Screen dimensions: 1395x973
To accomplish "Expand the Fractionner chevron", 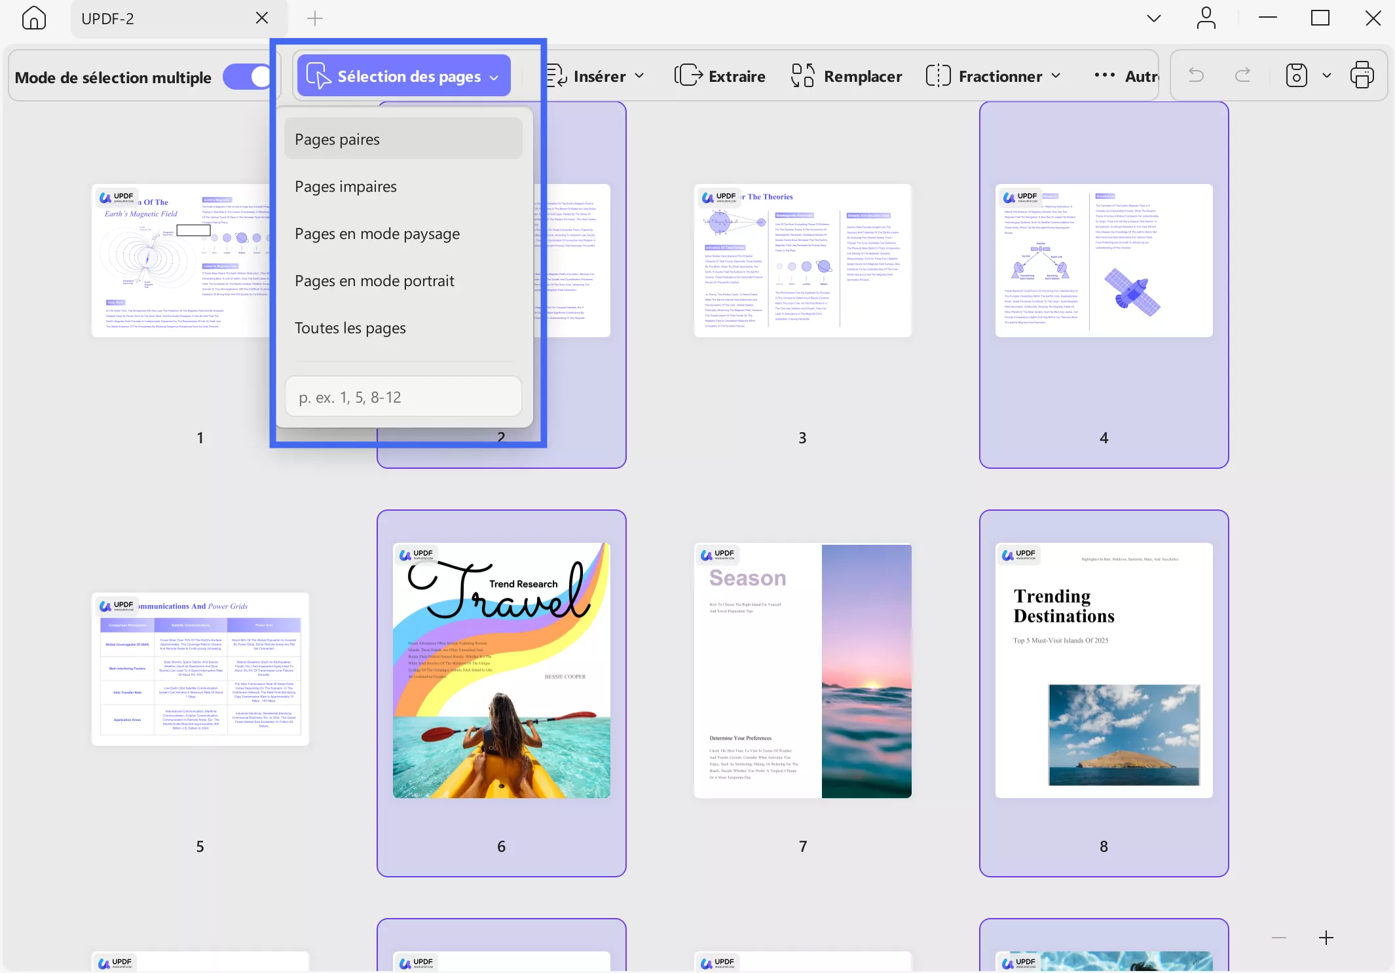I will [x=1056, y=76].
